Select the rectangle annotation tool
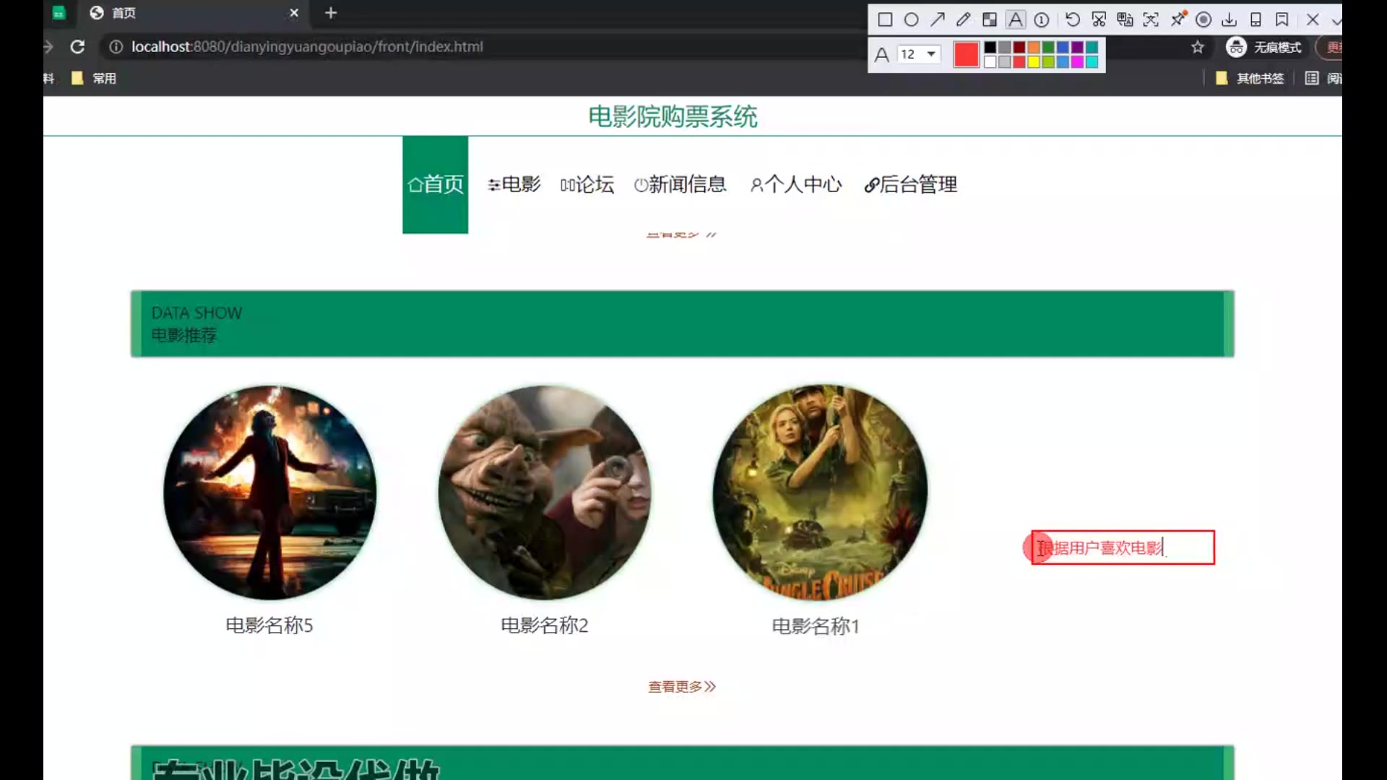Viewport: 1387px width, 780px height. (885, 19)
